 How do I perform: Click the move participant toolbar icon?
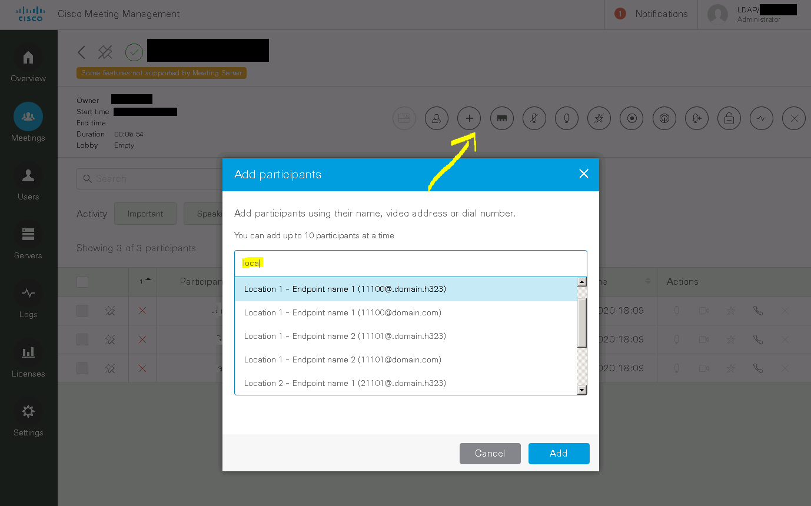coord(437,118)
